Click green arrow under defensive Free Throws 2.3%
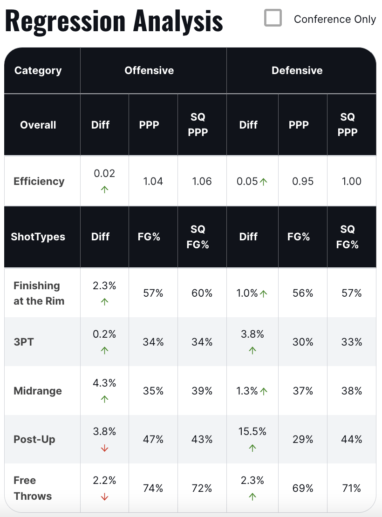 pos(252,497)
